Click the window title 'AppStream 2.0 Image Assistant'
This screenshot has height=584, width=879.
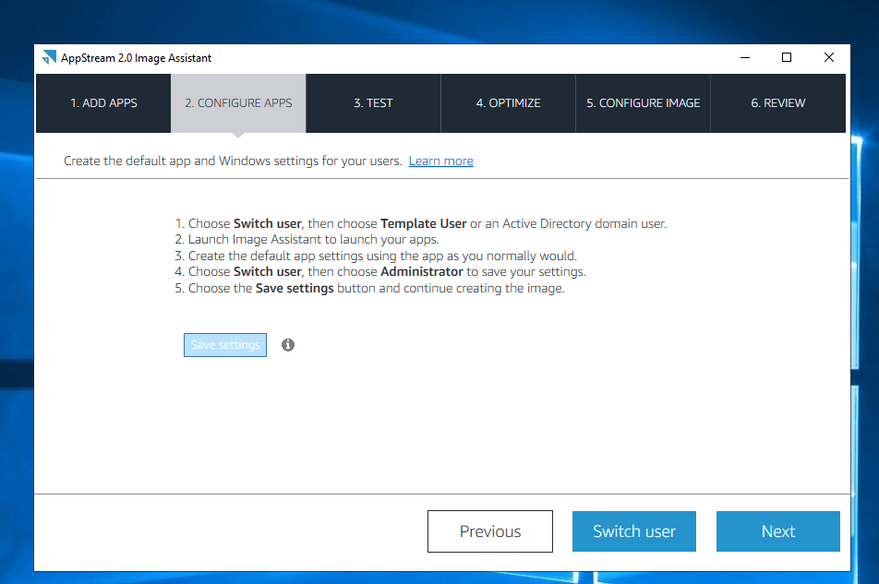[137, 58]
